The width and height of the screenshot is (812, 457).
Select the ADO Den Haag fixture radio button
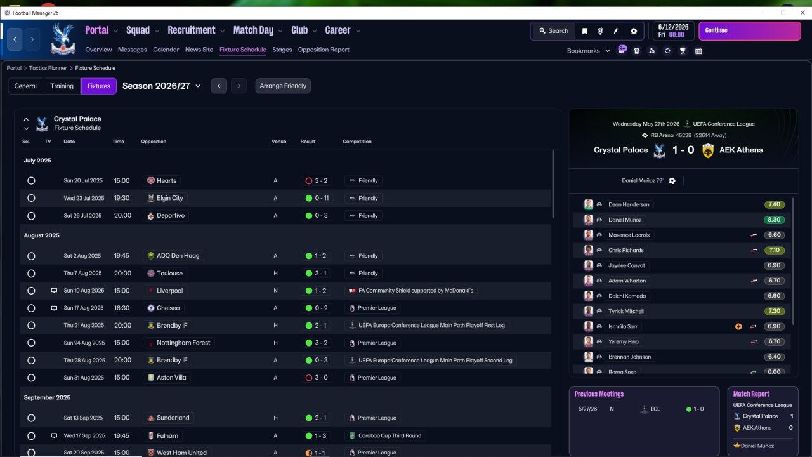(x=31, y=256)
